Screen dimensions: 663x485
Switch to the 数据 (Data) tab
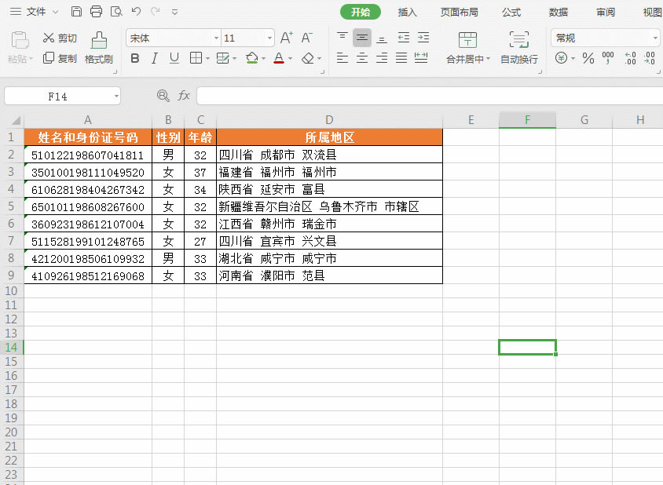click(x=559, y=13)
